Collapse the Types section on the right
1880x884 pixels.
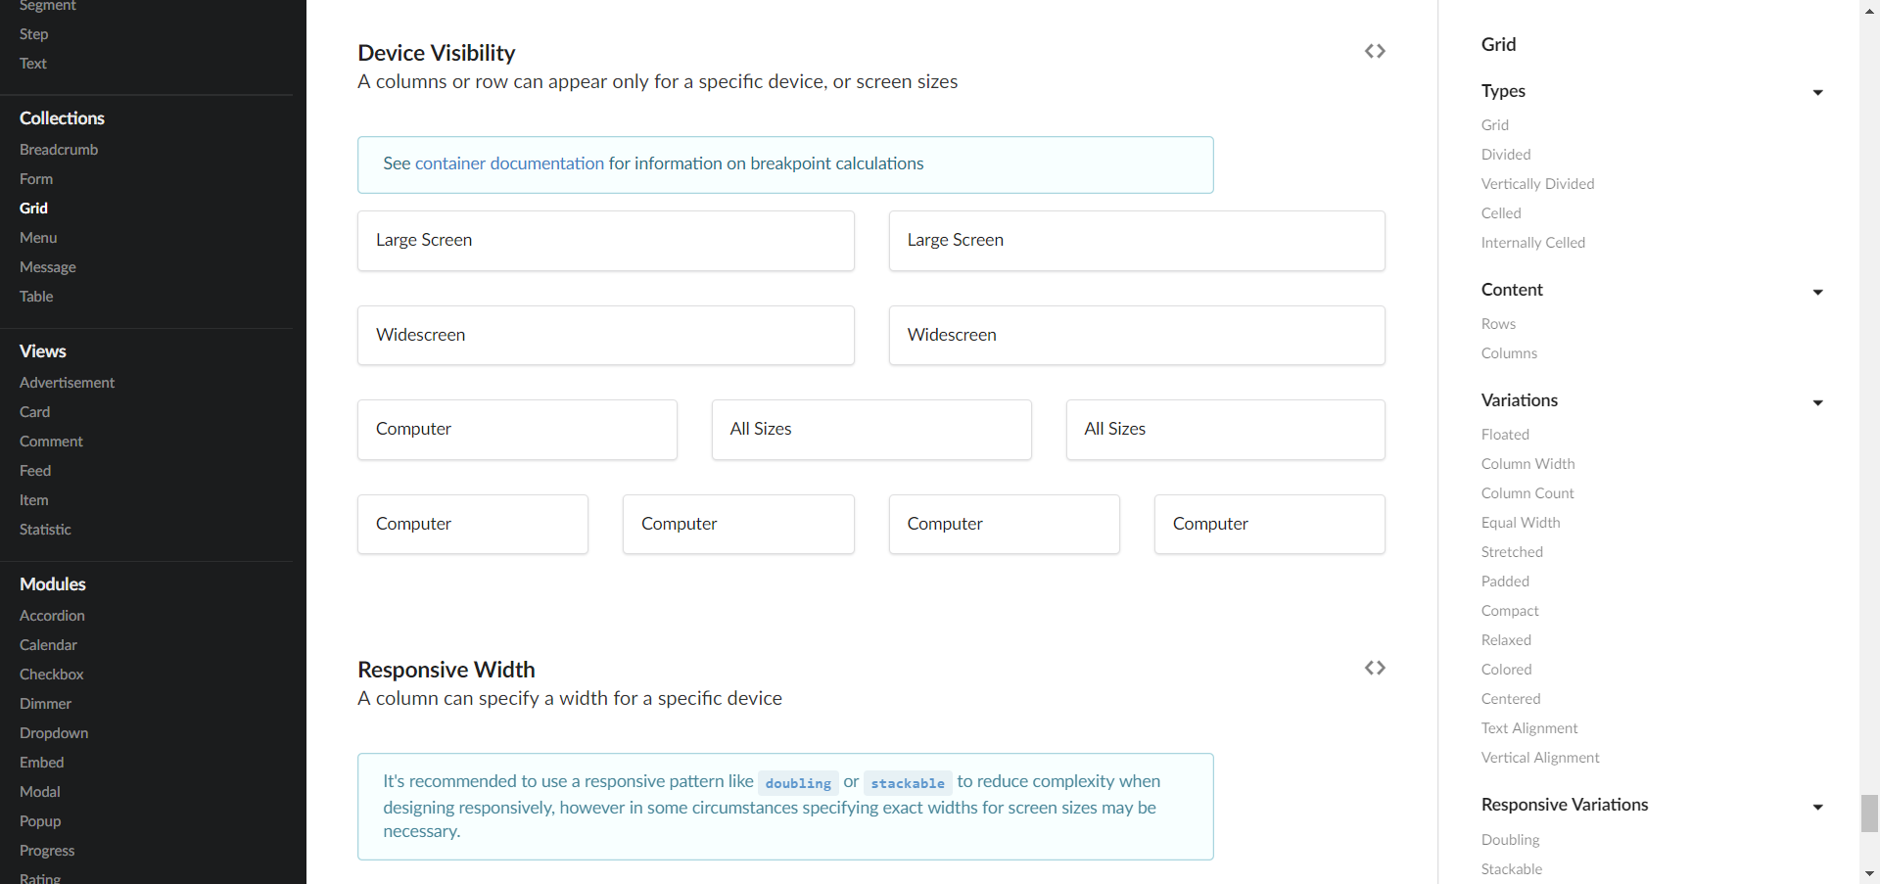1818,92
